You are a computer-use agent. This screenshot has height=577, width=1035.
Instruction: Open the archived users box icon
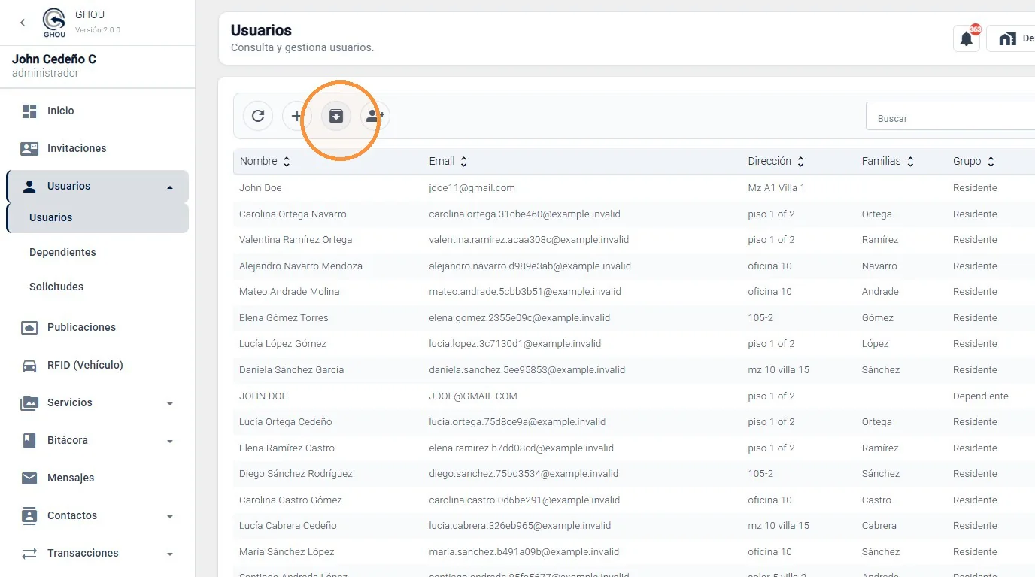tap(336, 116)
